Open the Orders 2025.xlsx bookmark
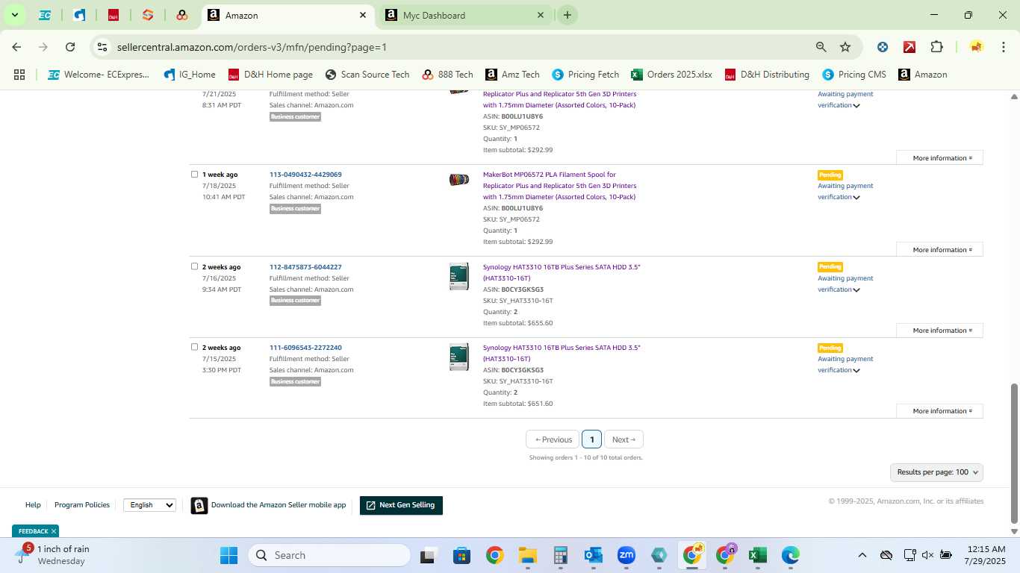The height and width of the screenshot is (573, 1020). pos(671,75)
